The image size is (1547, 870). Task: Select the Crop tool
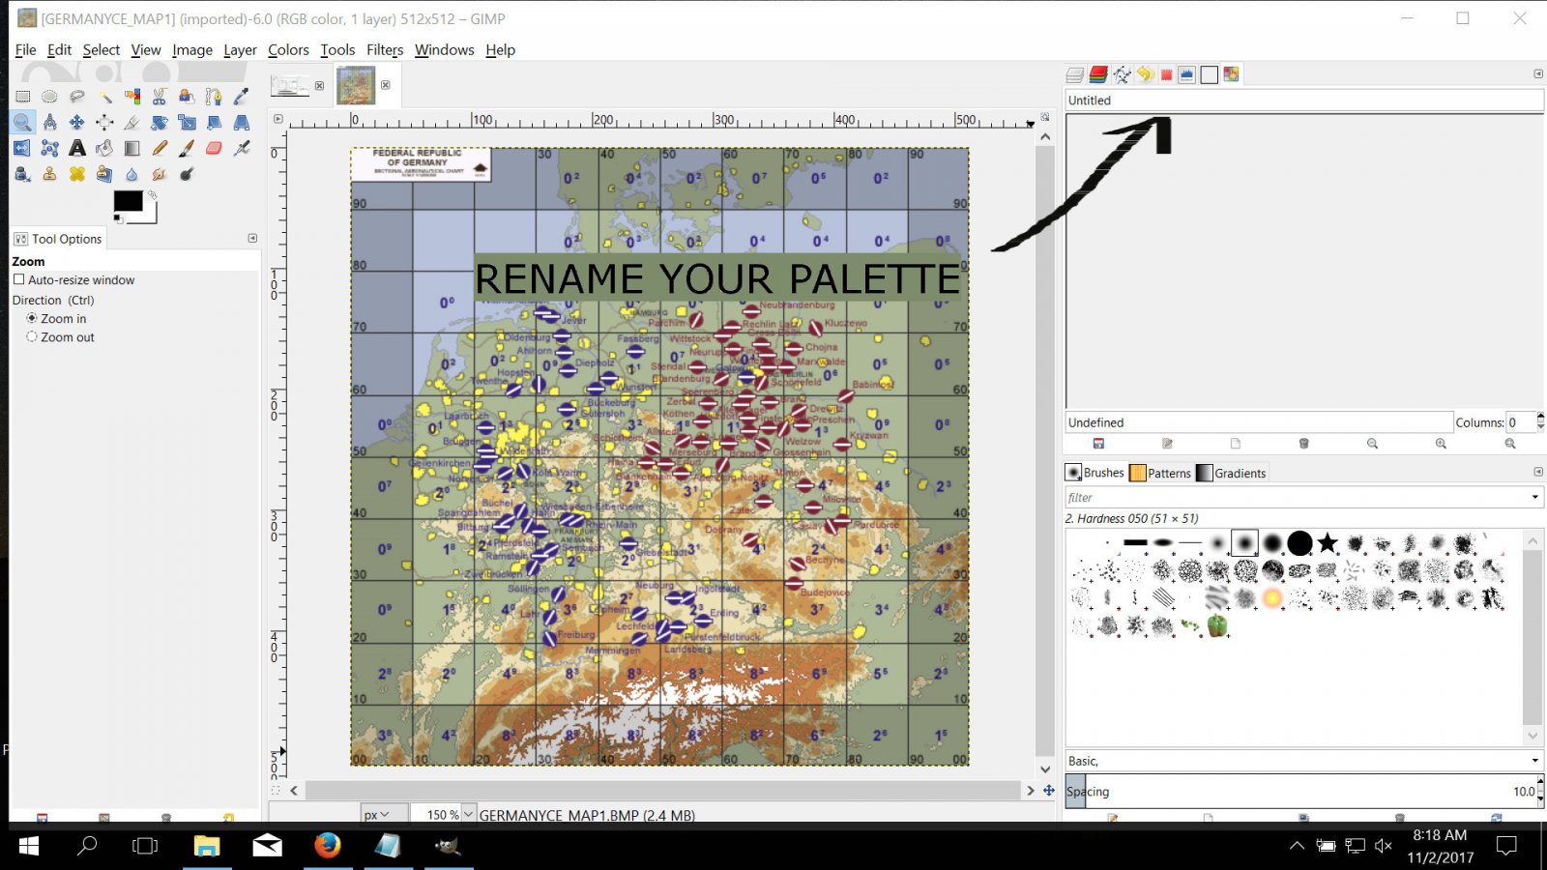pos(132,122)
